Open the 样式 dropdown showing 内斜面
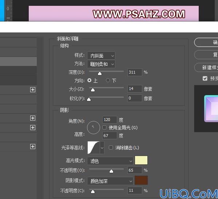This screenshot has height=199, width=218. (101, 56)
